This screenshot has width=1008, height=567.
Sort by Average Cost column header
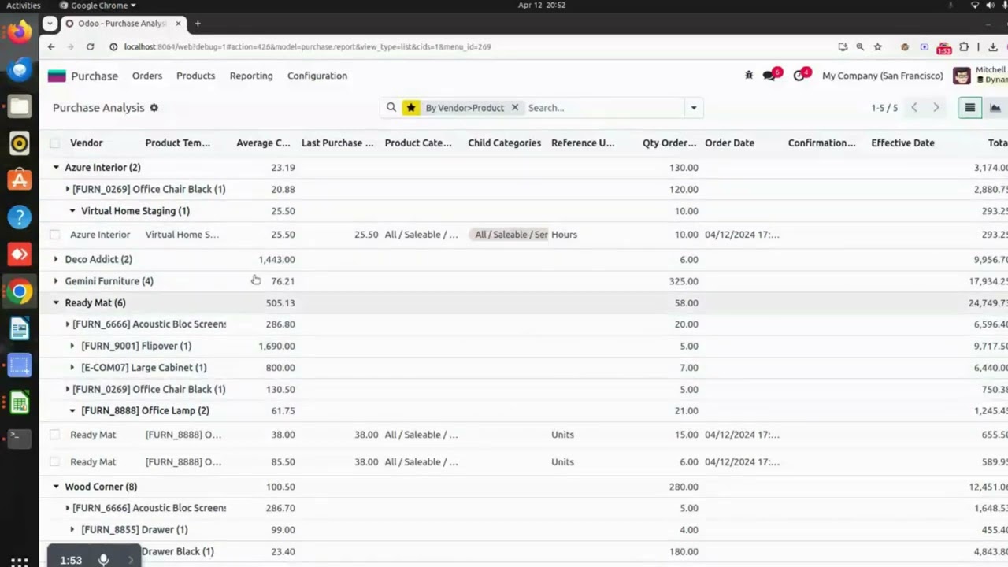tap(263, 143)
